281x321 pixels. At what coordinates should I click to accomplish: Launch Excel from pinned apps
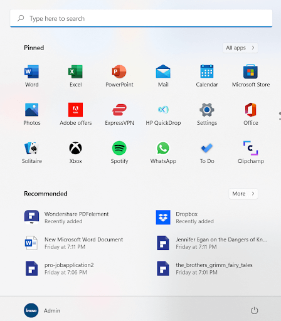tap(76, 76)
